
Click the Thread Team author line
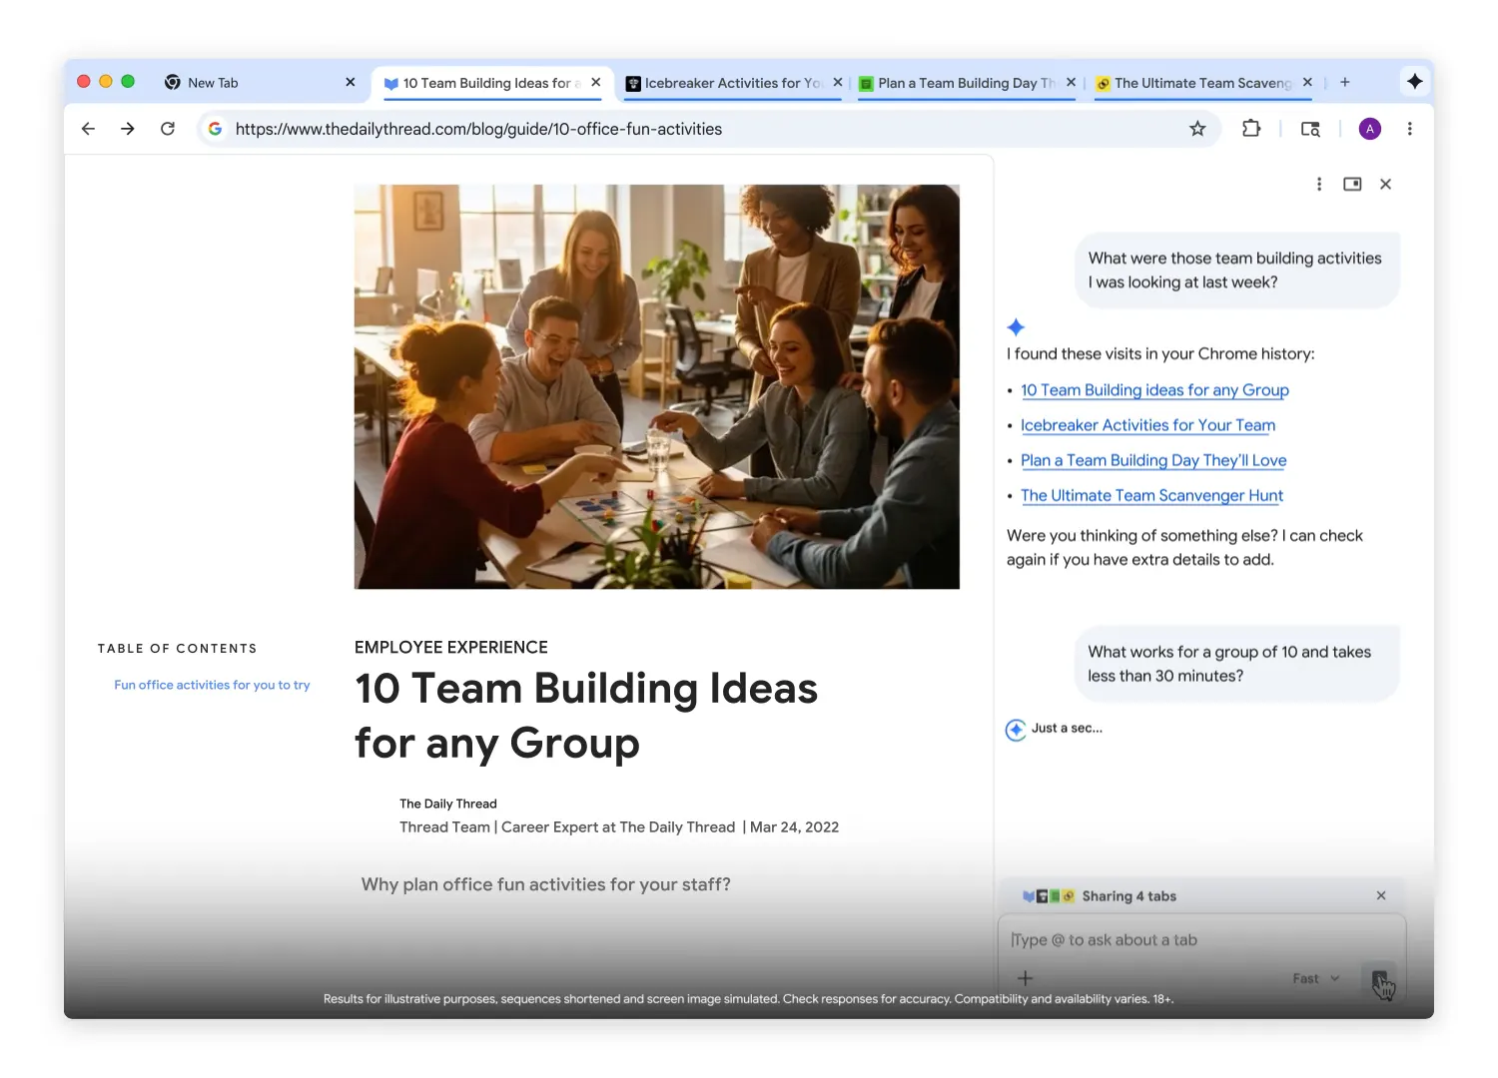(619, 827)
